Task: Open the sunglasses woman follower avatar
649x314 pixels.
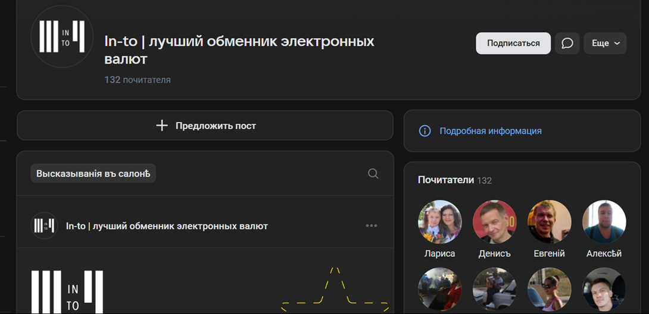Action: click(x=549, y=289)
